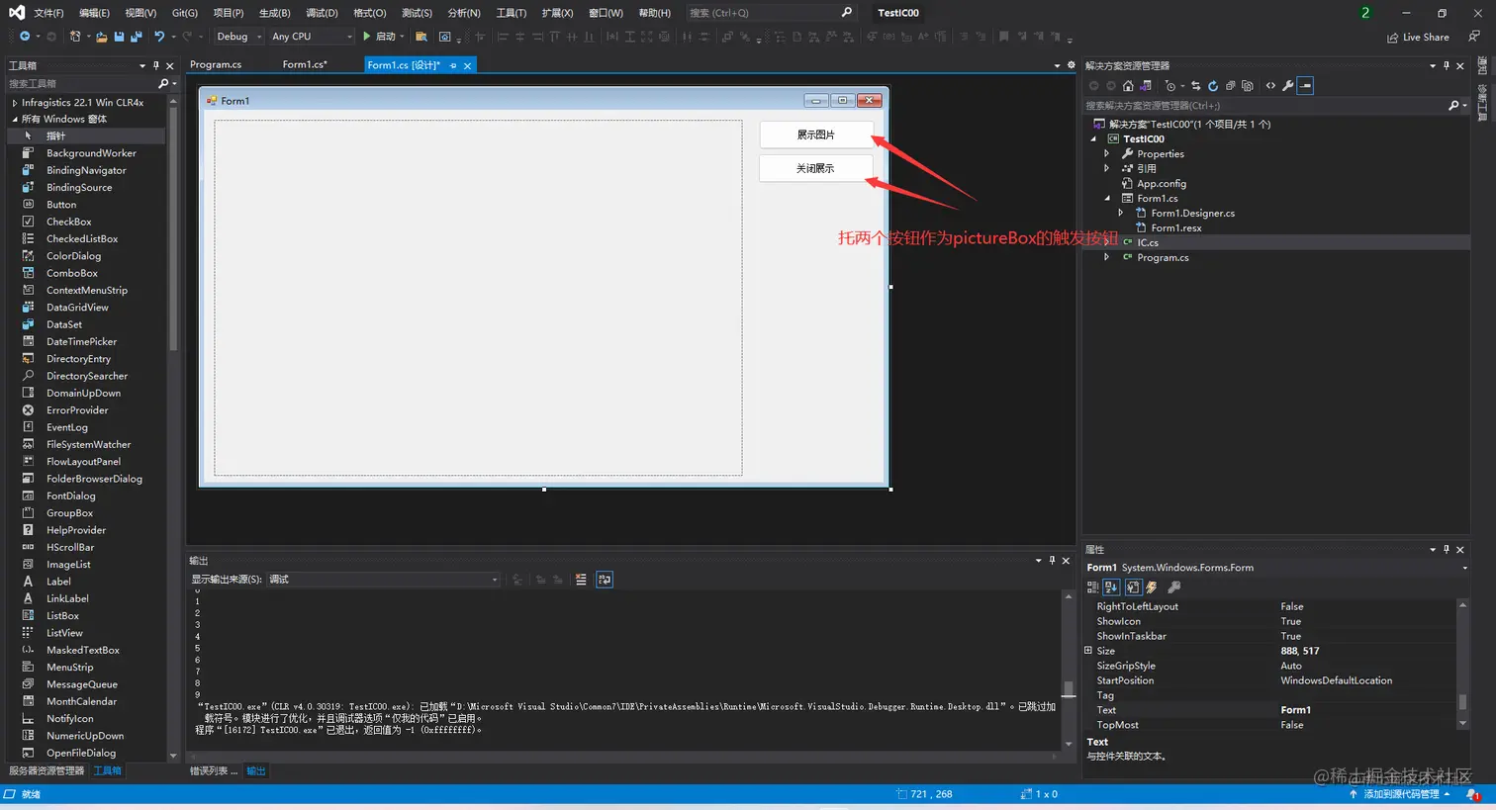Click the Show All Files icon
Image resolution: width=1496 pixels, height=810 pixels.
1247,86
